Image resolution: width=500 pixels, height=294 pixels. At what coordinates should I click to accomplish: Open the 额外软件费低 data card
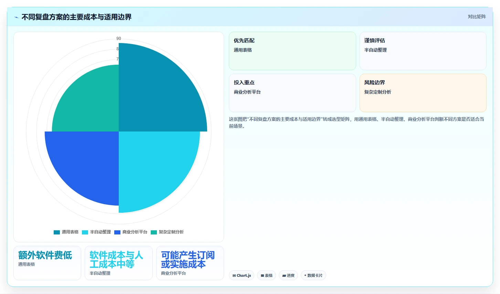coord(47,263)
